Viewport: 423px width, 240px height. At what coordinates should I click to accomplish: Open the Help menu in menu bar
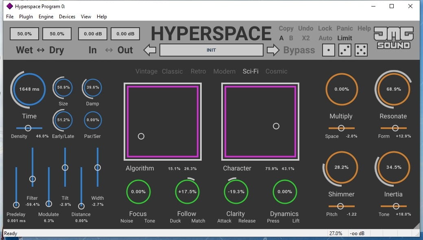(x=102, y=16)
